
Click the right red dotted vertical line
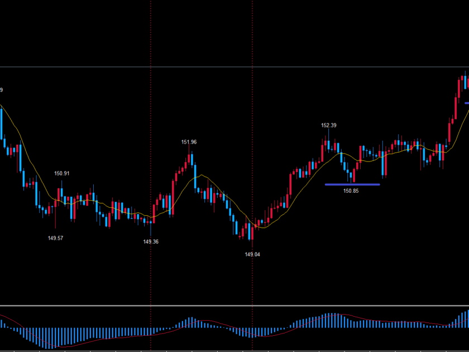tap(252, 112)
